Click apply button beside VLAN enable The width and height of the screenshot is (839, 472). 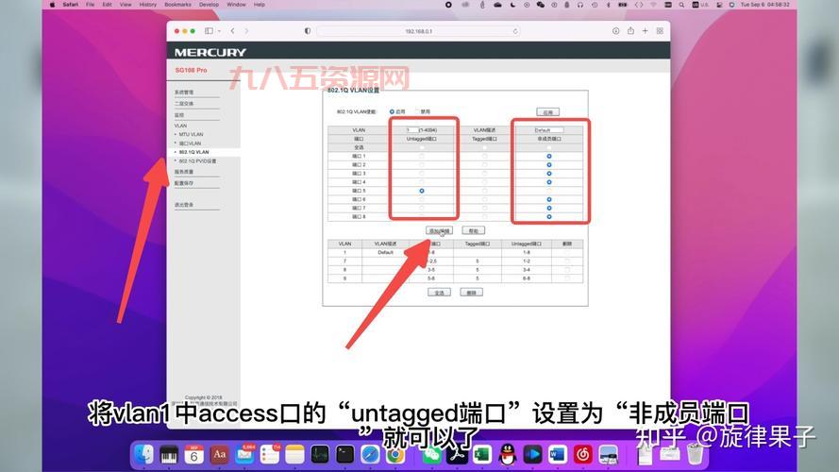(548, 112)
